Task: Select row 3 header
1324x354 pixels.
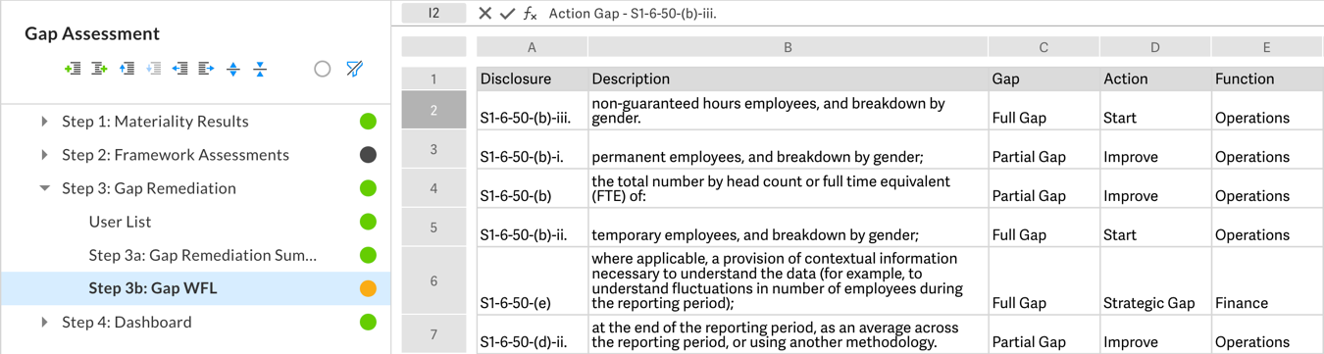Action: (433, 149)
